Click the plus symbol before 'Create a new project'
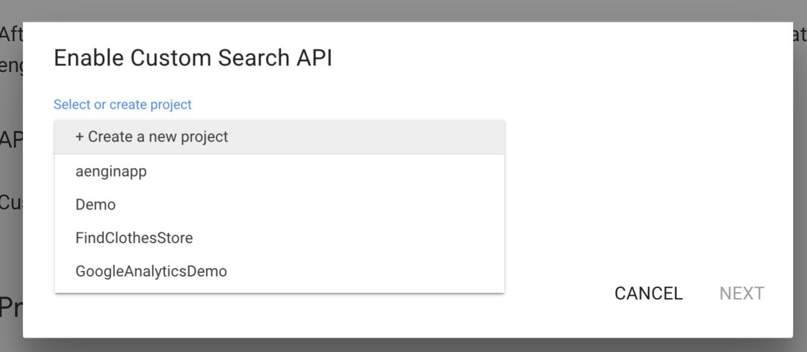Image resolution: width=807 pixels, height=352 pixels. [78, 137]
